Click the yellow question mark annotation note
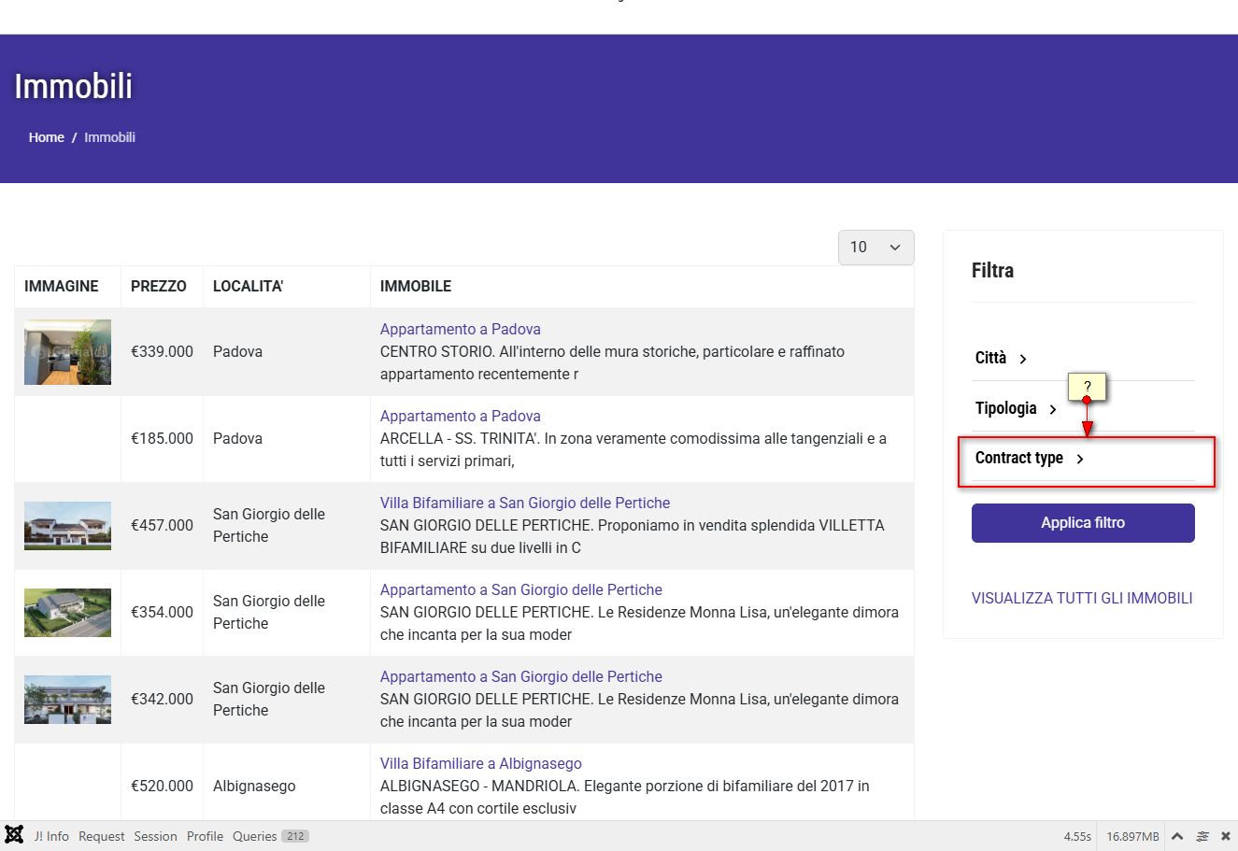This screenshot has width=1238, height=851. [x=1087, y=386]
